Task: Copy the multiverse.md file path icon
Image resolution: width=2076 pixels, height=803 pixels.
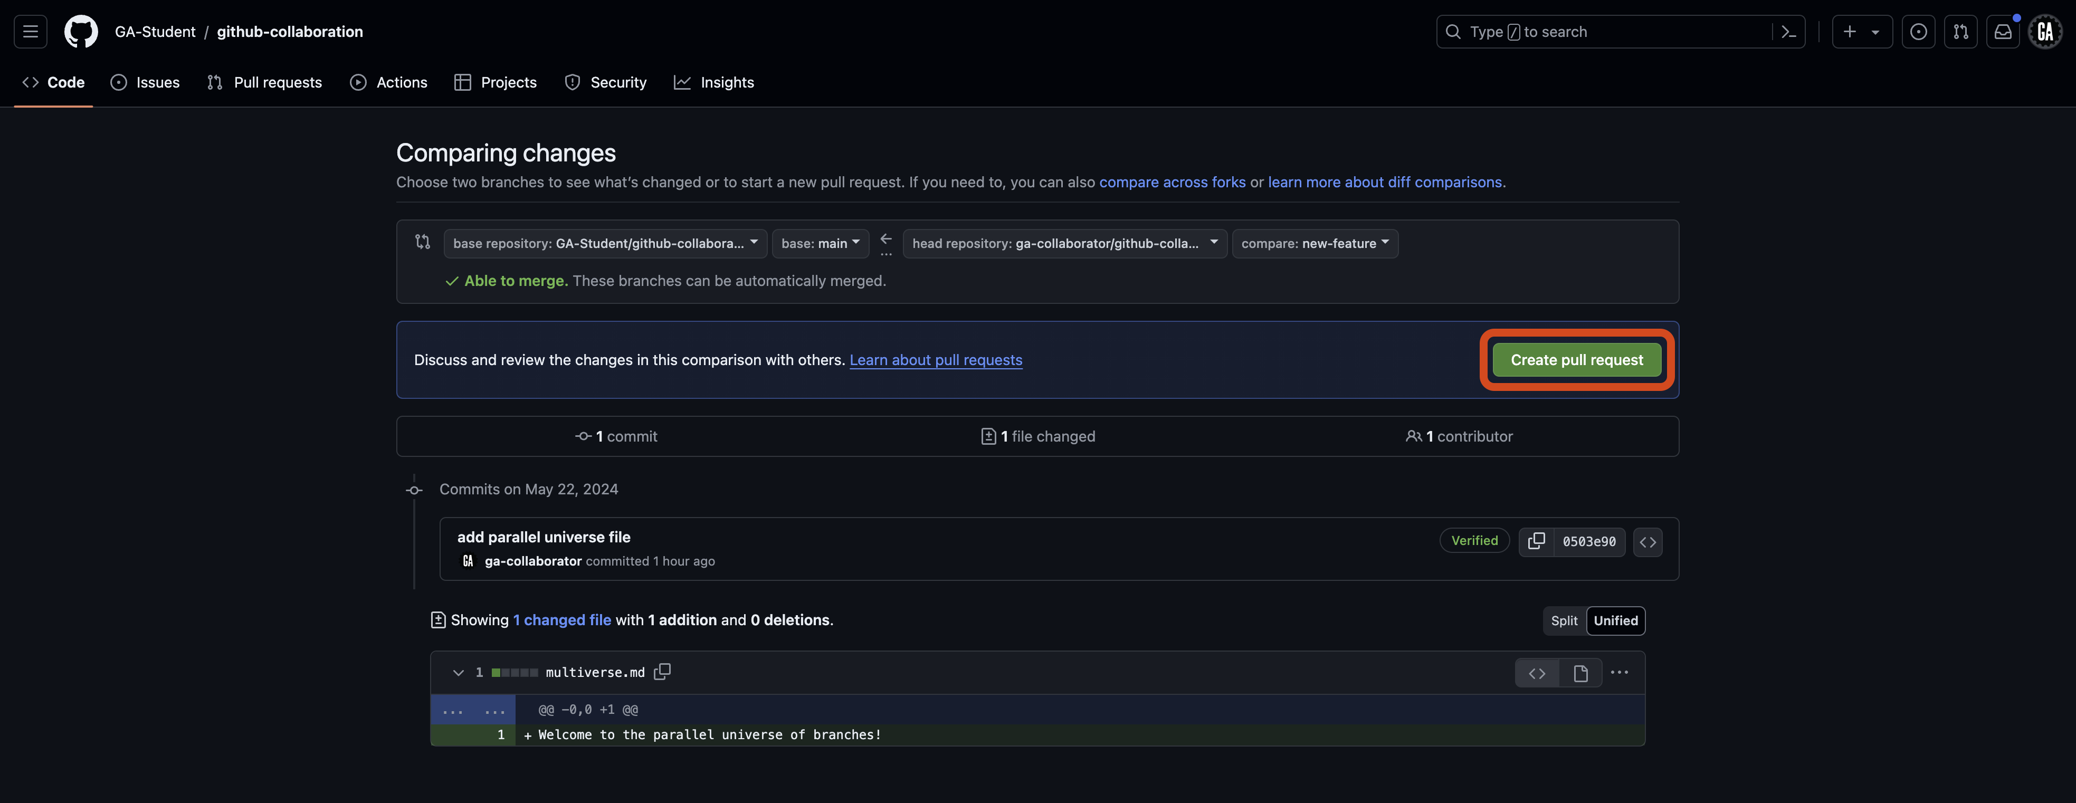Action: click(x=662, y=672)
